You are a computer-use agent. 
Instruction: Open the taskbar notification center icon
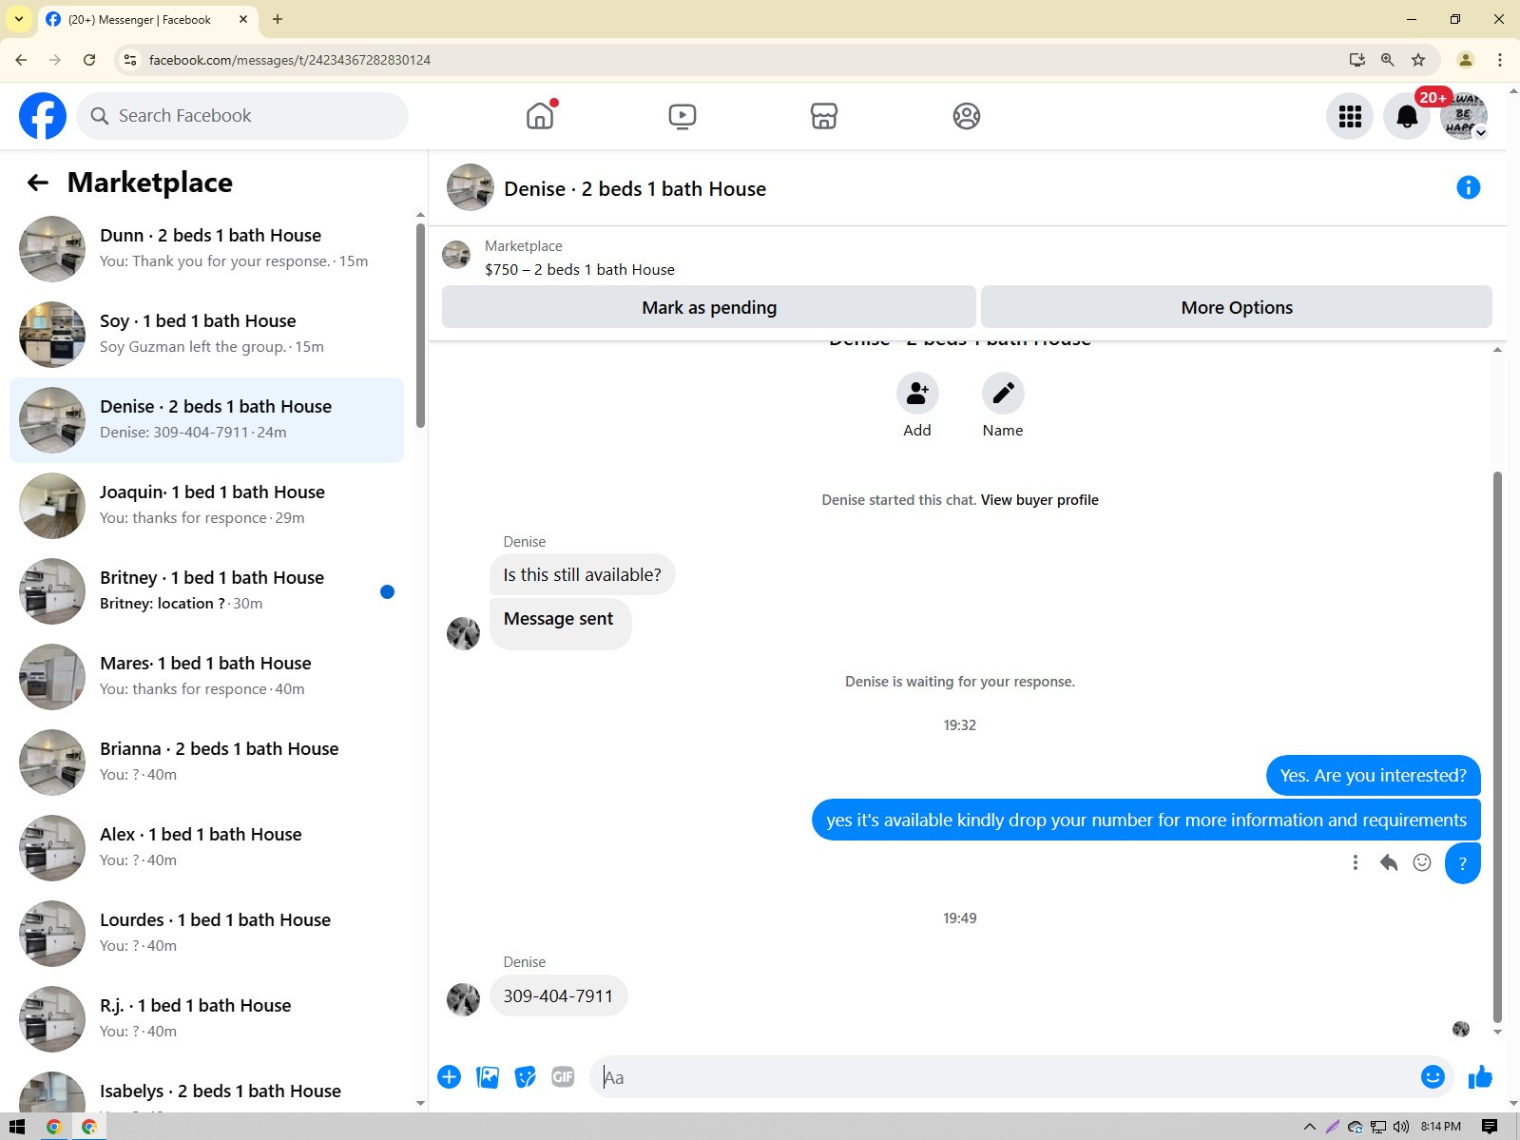[x=1490, y=1127]
